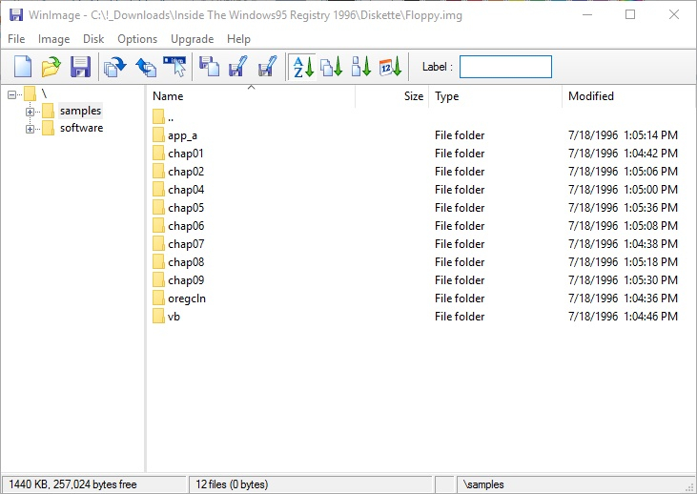Viewport: 697px width, 494px height.
Task: Open the Help menu
Action: 238,39
